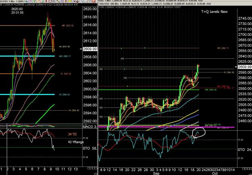Click the YH 2594.65 label on right chart
The image size is (252, 175).
(229, 72)
